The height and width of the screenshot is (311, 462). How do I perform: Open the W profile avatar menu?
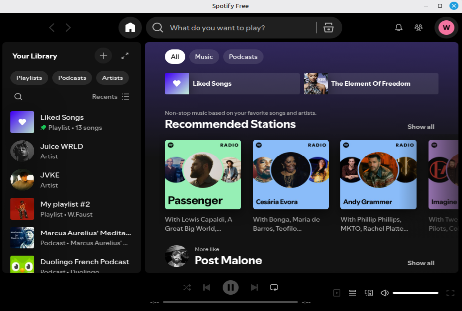pyautogui.click(x=446, y=28)
